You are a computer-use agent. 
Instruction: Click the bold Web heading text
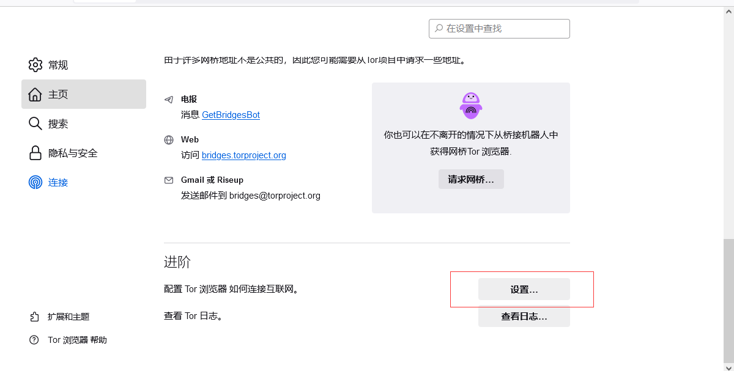190,139
